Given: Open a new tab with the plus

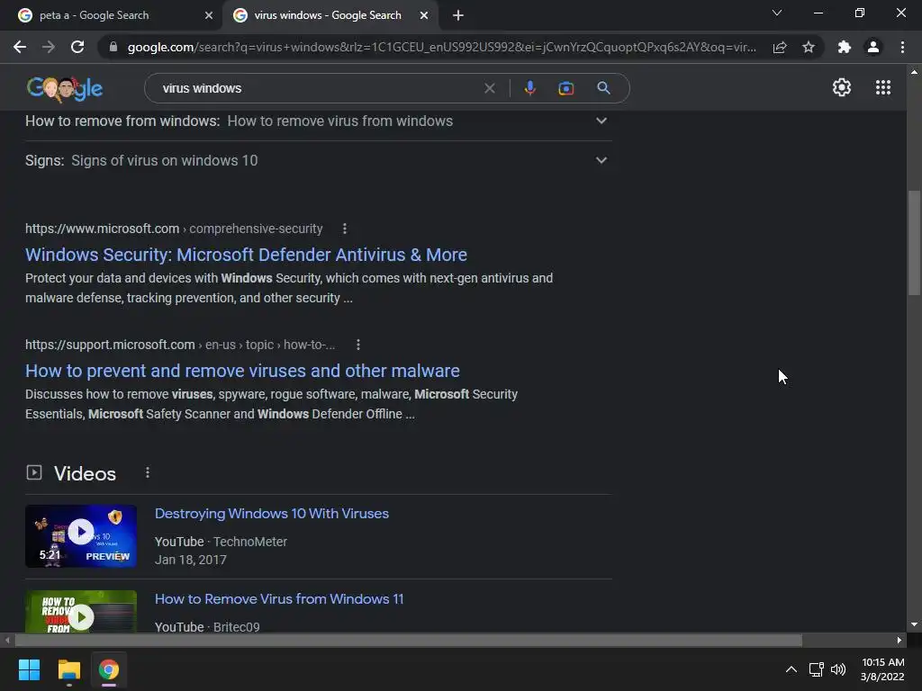Looking at the screenshot, I should coord(458,15).
